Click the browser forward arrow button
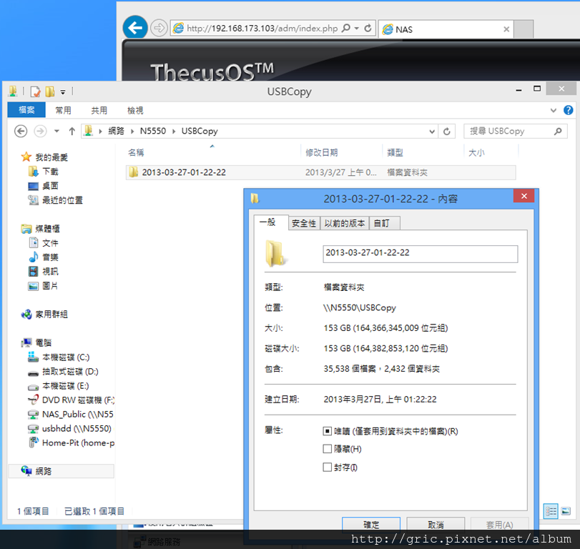Image resolution: width=580 pixels, height=549 pixels. click(159, 28)
